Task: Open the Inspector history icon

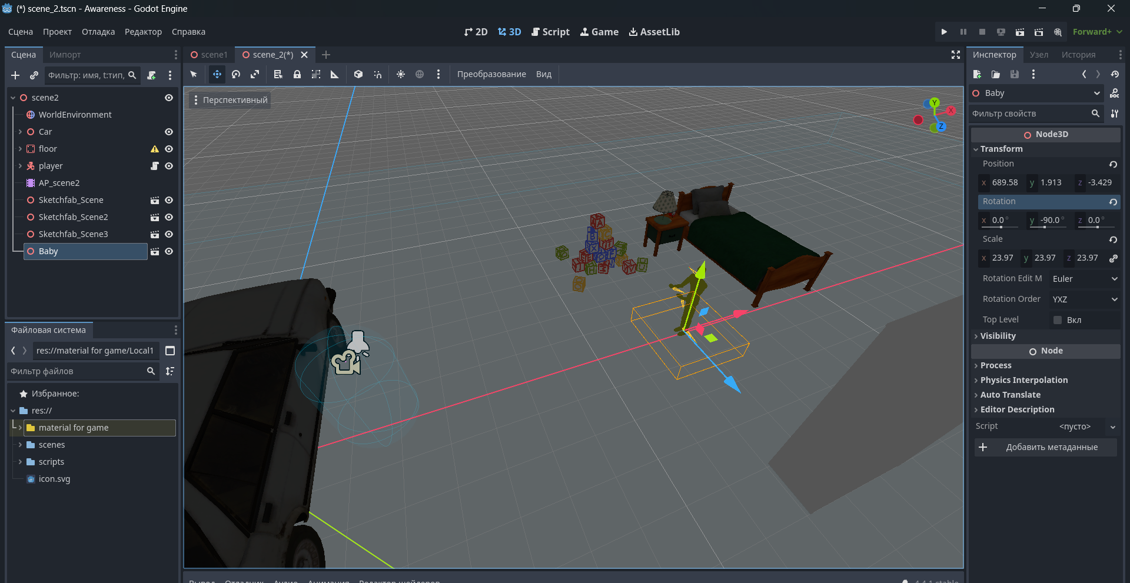Action: point(1115,74)
